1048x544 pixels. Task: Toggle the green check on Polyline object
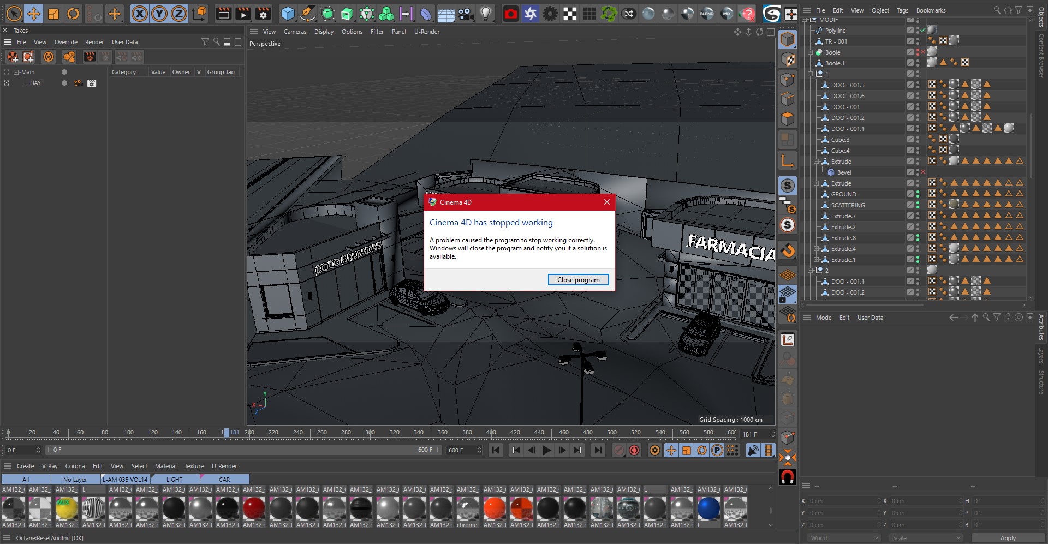point(923,31)
